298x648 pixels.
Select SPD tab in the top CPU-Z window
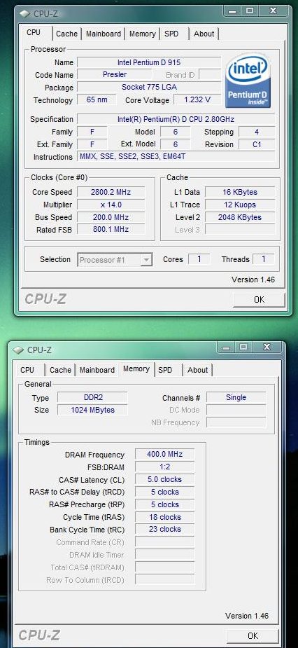[171, 34]
